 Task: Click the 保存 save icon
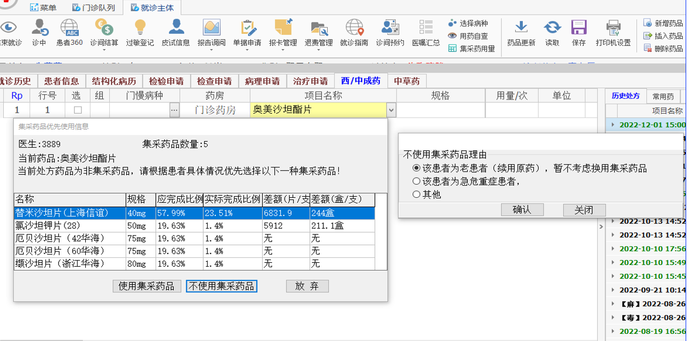point(579,28)
